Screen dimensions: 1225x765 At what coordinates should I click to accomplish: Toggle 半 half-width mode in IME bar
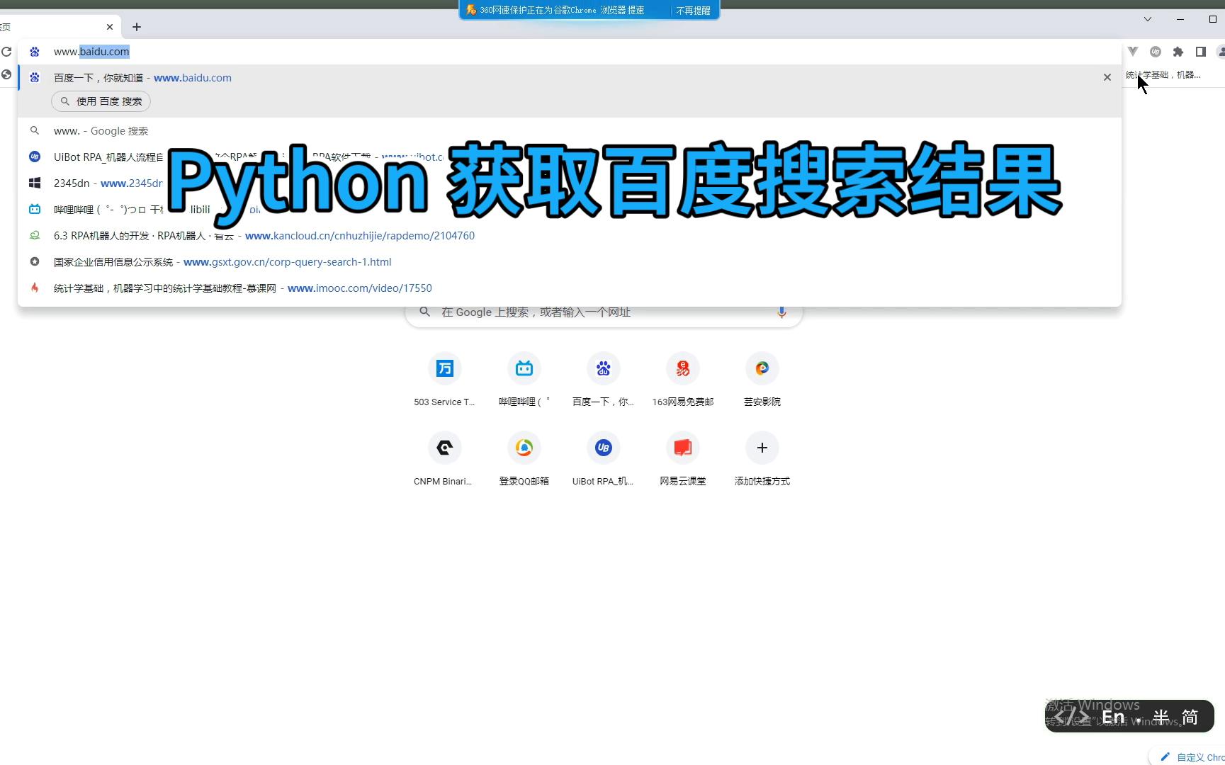pos(1161,717)
